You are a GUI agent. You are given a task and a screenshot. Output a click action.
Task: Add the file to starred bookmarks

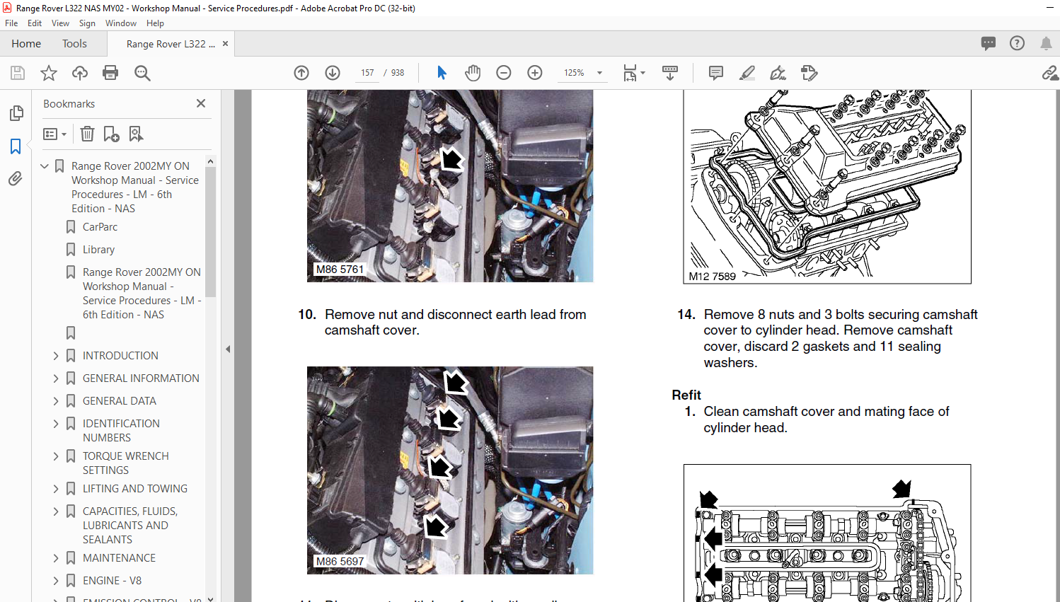(x=49, y=73)
